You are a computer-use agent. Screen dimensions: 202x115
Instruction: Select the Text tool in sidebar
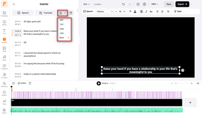click(4, 31)
